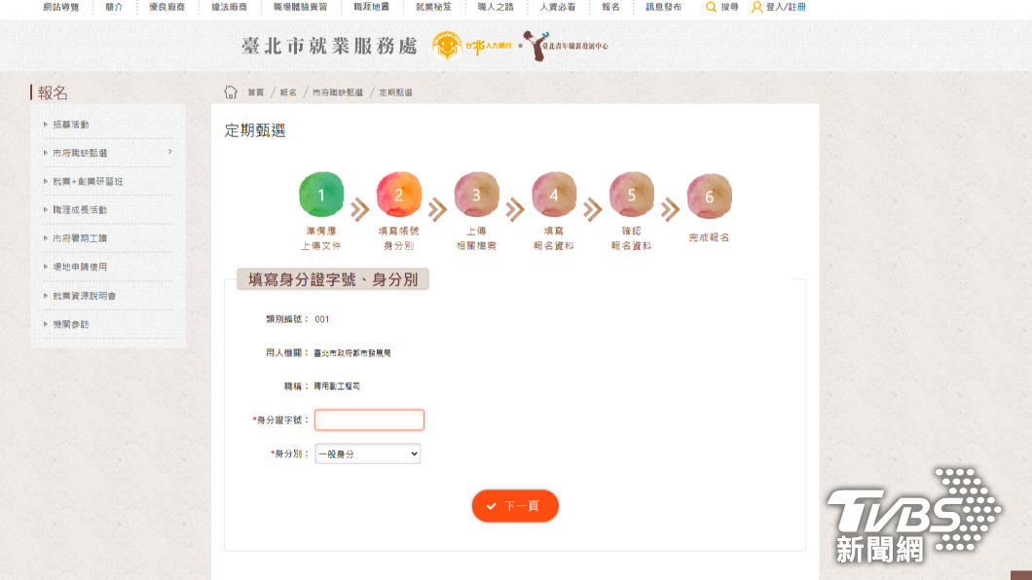1032x580 pixels.
Task: Click the 填寫身分證字號、身分別 section header
Action: pyautogui.click(x=333, y=279)
